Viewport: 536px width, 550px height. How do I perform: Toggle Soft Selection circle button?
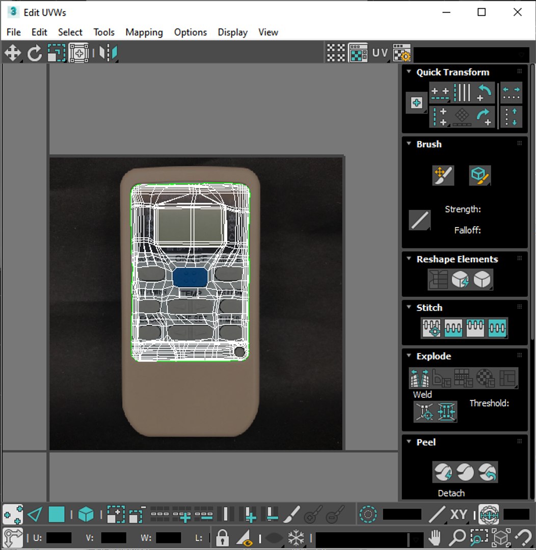pos(368,514)
